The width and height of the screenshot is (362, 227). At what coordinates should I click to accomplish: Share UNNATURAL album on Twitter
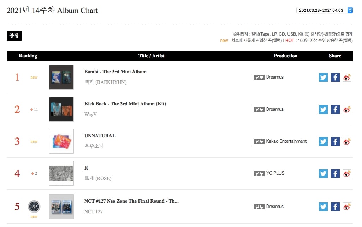323,141
